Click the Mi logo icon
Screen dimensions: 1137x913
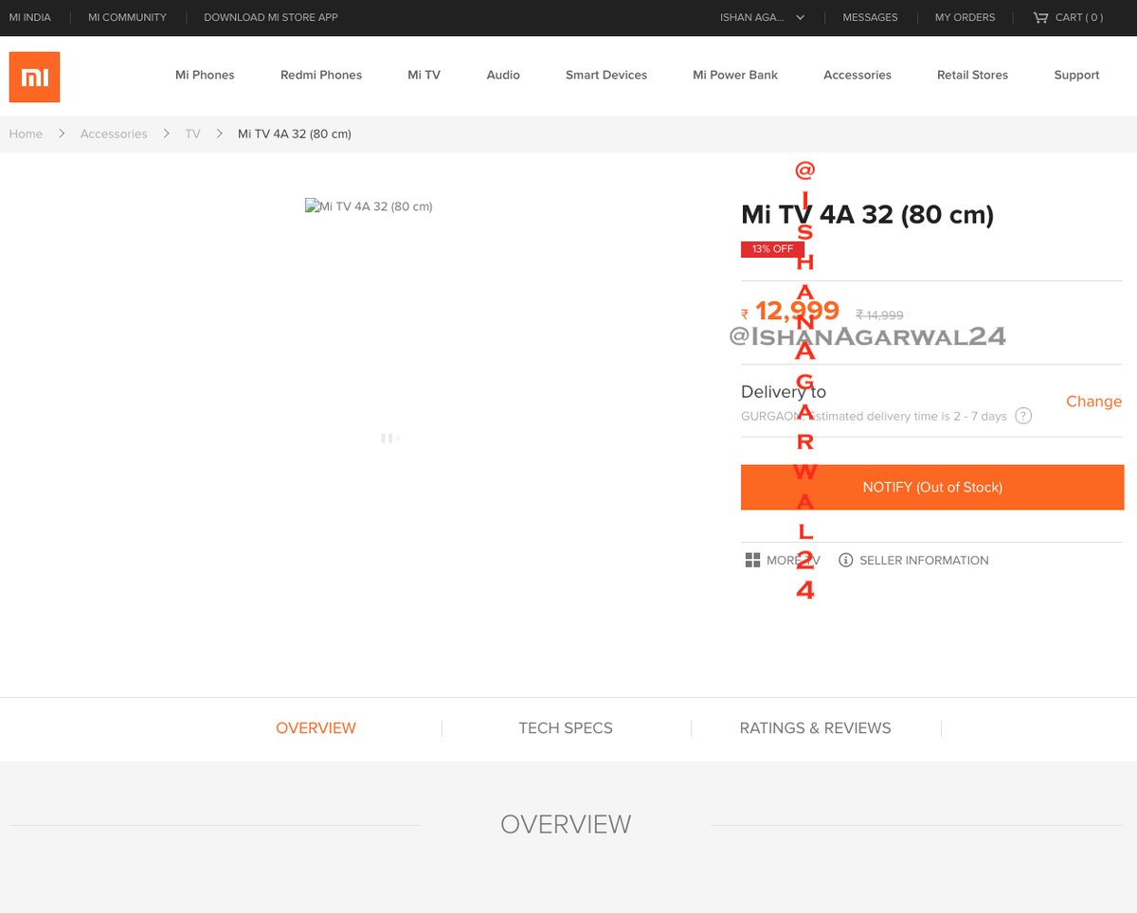(34, 77)
